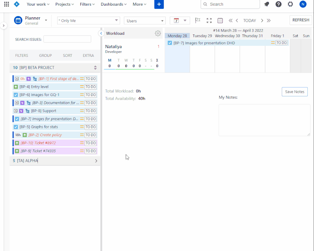Click the Jira apps grid icon top left
Viewport: 314px width, 251px height.
click(x=6, y=4)
